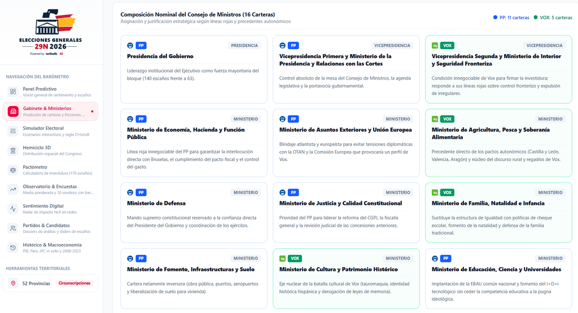This screenshot has height=313, width=578.
Task: Select Ministerio de Familia, Natalidad e Infancia title
Action: (488, 203)
